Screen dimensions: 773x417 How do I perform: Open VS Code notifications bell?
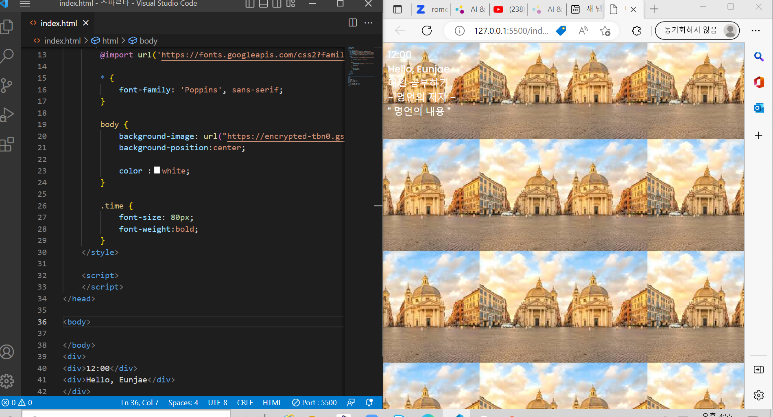369,403
